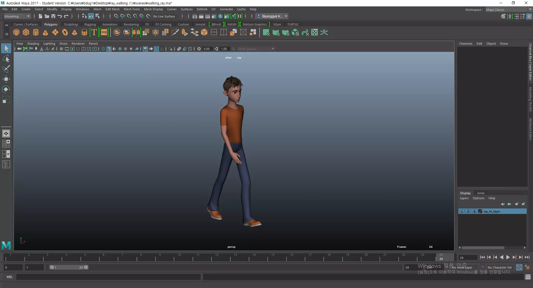The height and width of the screenshot is (288, 533).
Task: Click the MEL command line label
Action: [x=10, y=277]
